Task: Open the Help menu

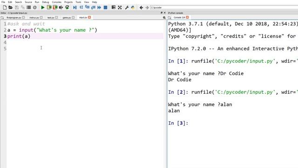Action: point(95,2)
